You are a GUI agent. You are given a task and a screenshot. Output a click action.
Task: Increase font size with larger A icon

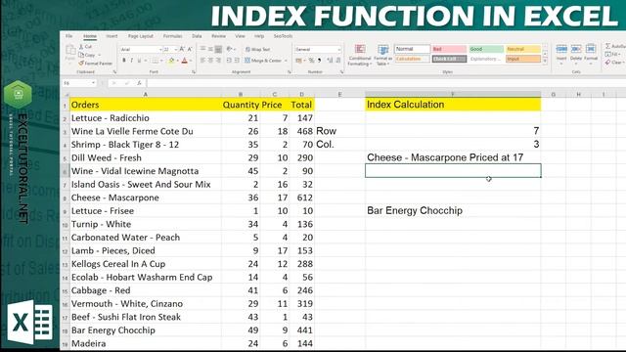point(182,49)
